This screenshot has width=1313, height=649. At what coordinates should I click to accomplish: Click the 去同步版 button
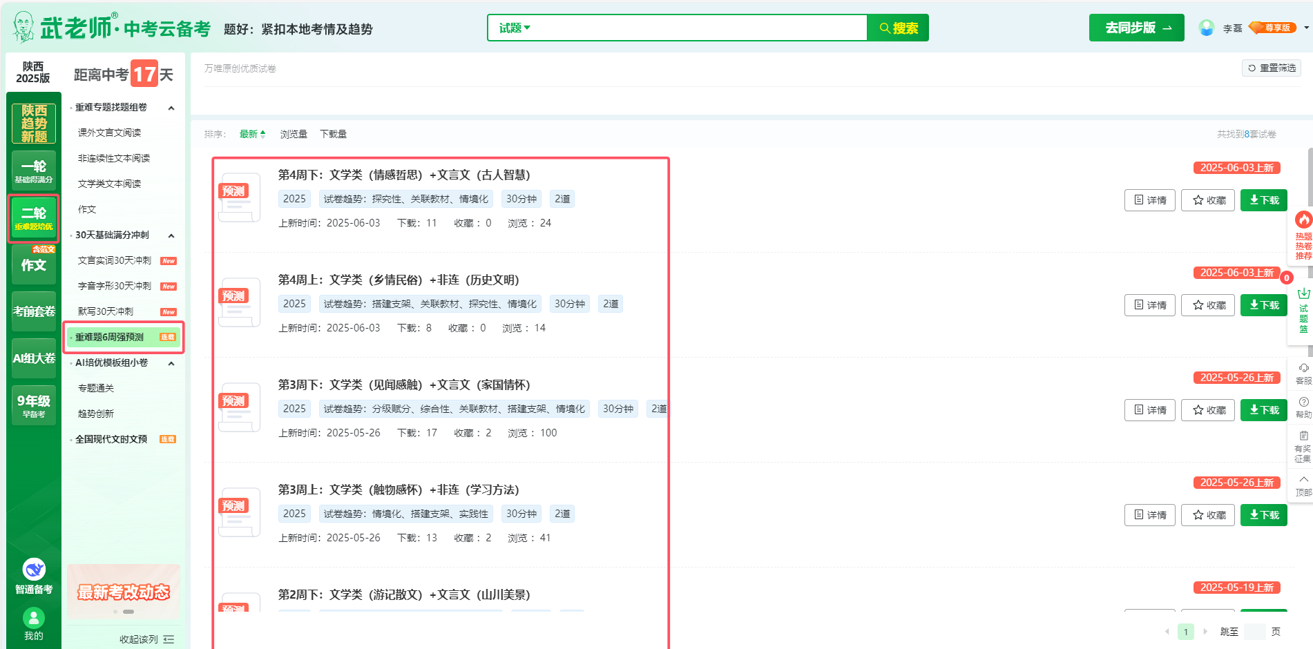click(1136, 28)
